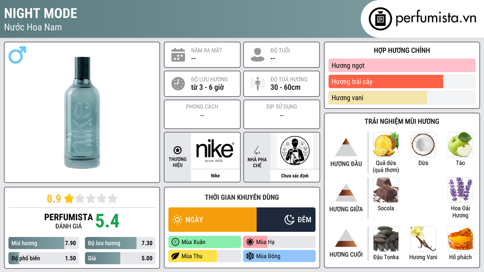Click the filled gold rating star
The height and width of the screenshot is (272, 484).
pos(69,198)
